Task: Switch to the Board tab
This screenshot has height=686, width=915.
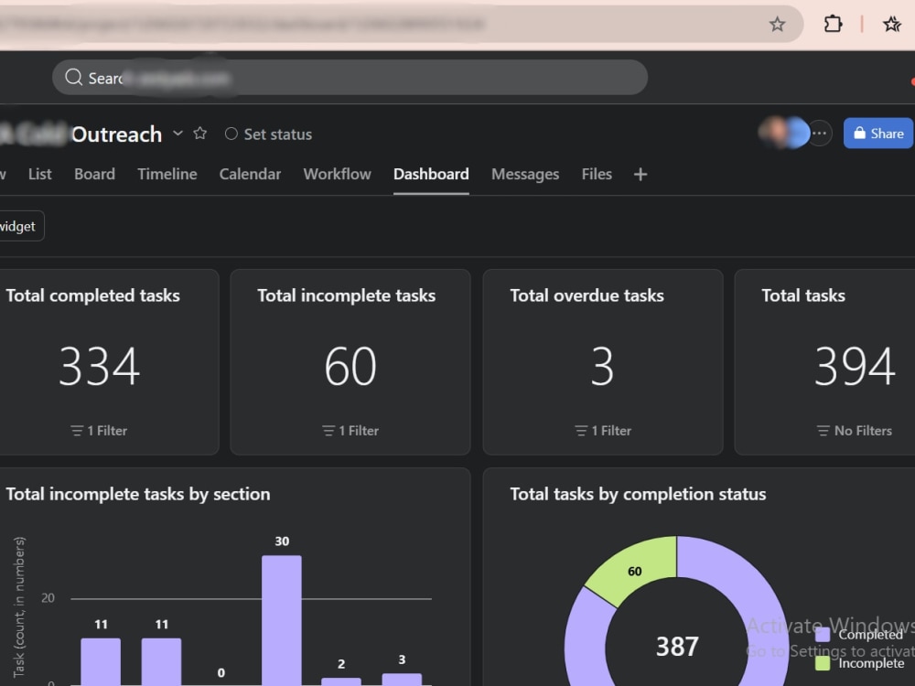Action: point(94,175)
